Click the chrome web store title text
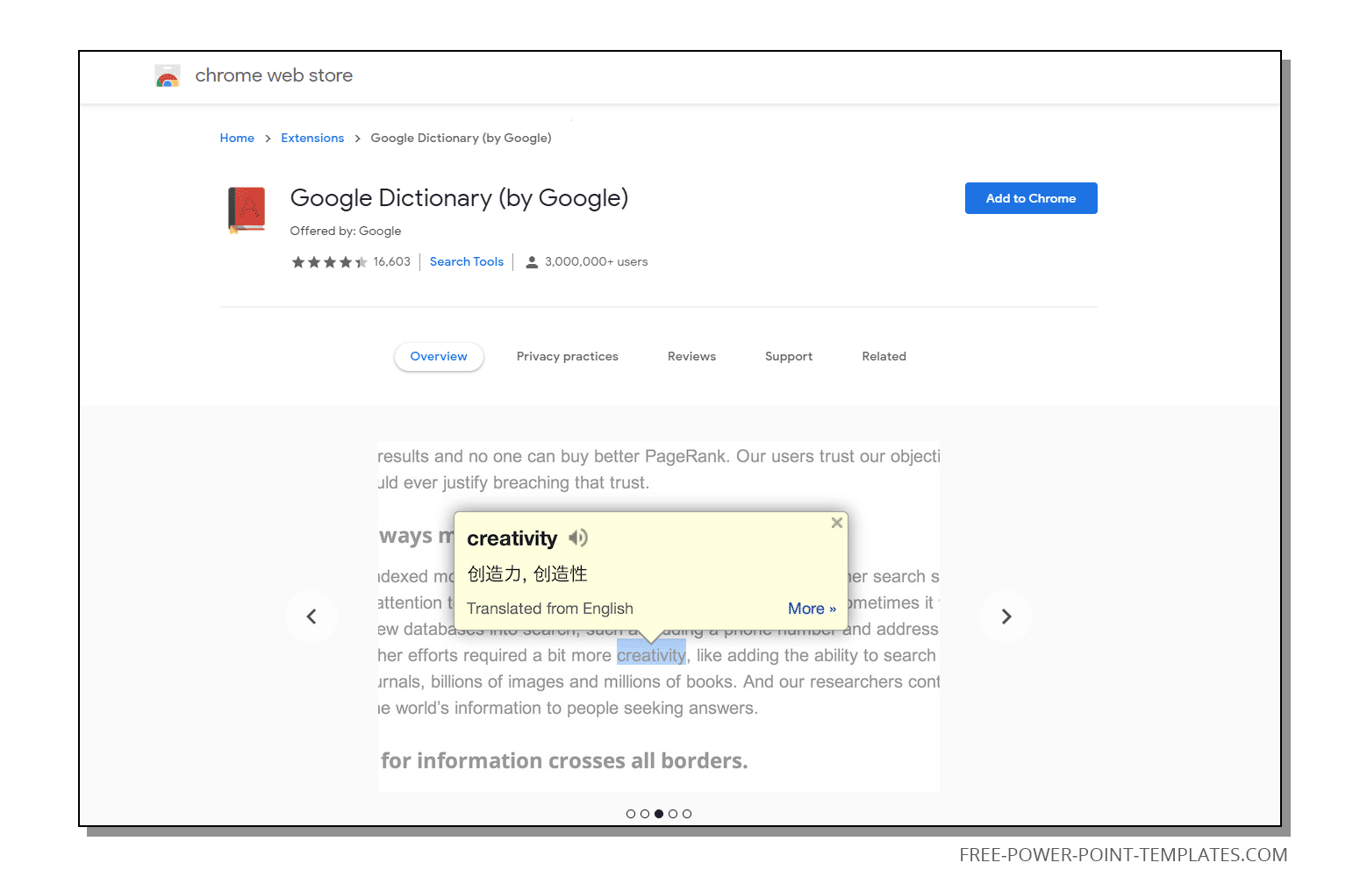Viewport: 1360px width, 877px height. pyautogui.click(x=274, y=75)
